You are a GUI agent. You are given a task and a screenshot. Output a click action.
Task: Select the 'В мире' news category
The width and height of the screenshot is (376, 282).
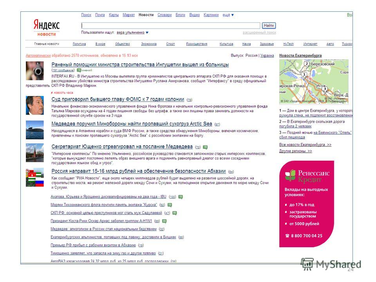(x=100, y=44)
